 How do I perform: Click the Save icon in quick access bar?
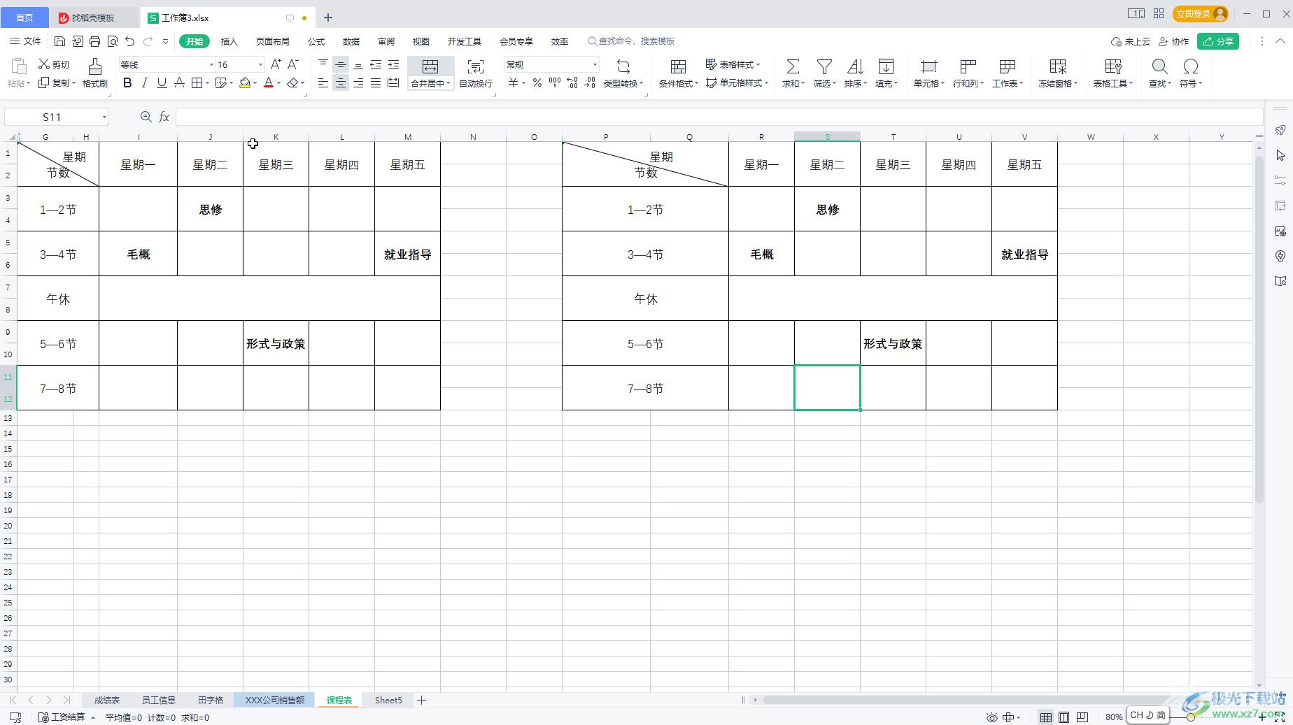[x=60, y=41]
